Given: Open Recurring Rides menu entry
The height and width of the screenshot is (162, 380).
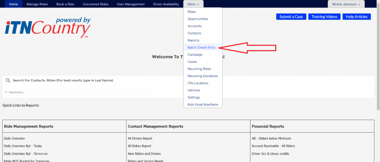Looking at the screenshot, I should tap(199, 69).
